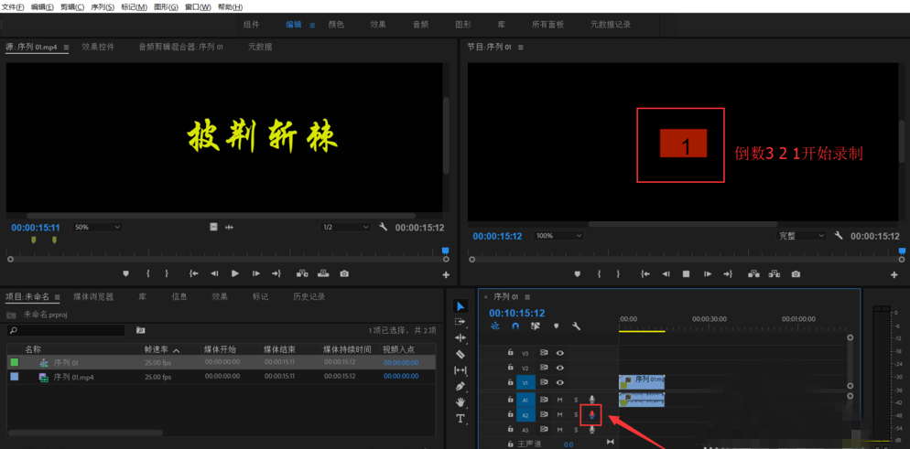Open Program monitor 100% zoom dropdown
The image size is (910, 449).
(x=558, y=236)
